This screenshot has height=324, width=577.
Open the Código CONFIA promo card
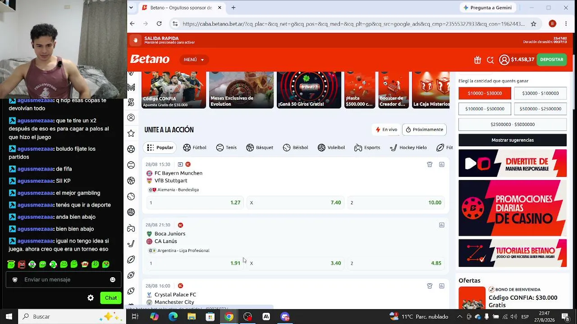coord(174,90)
